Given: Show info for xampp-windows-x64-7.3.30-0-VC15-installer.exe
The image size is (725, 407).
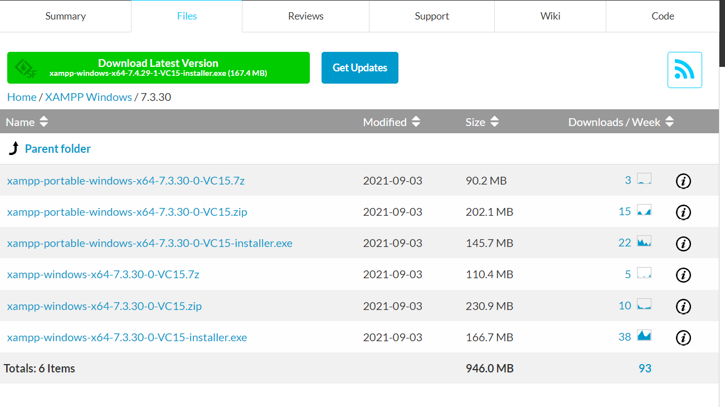Looking at the screenshot, I should coord(683,337).
